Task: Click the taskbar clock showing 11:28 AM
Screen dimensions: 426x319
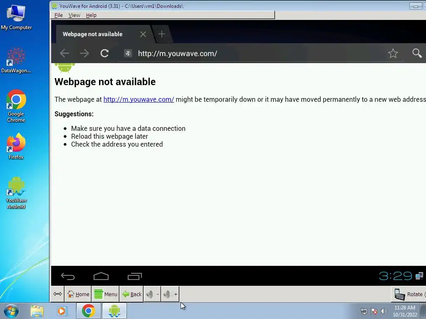Action: (405, 311)
